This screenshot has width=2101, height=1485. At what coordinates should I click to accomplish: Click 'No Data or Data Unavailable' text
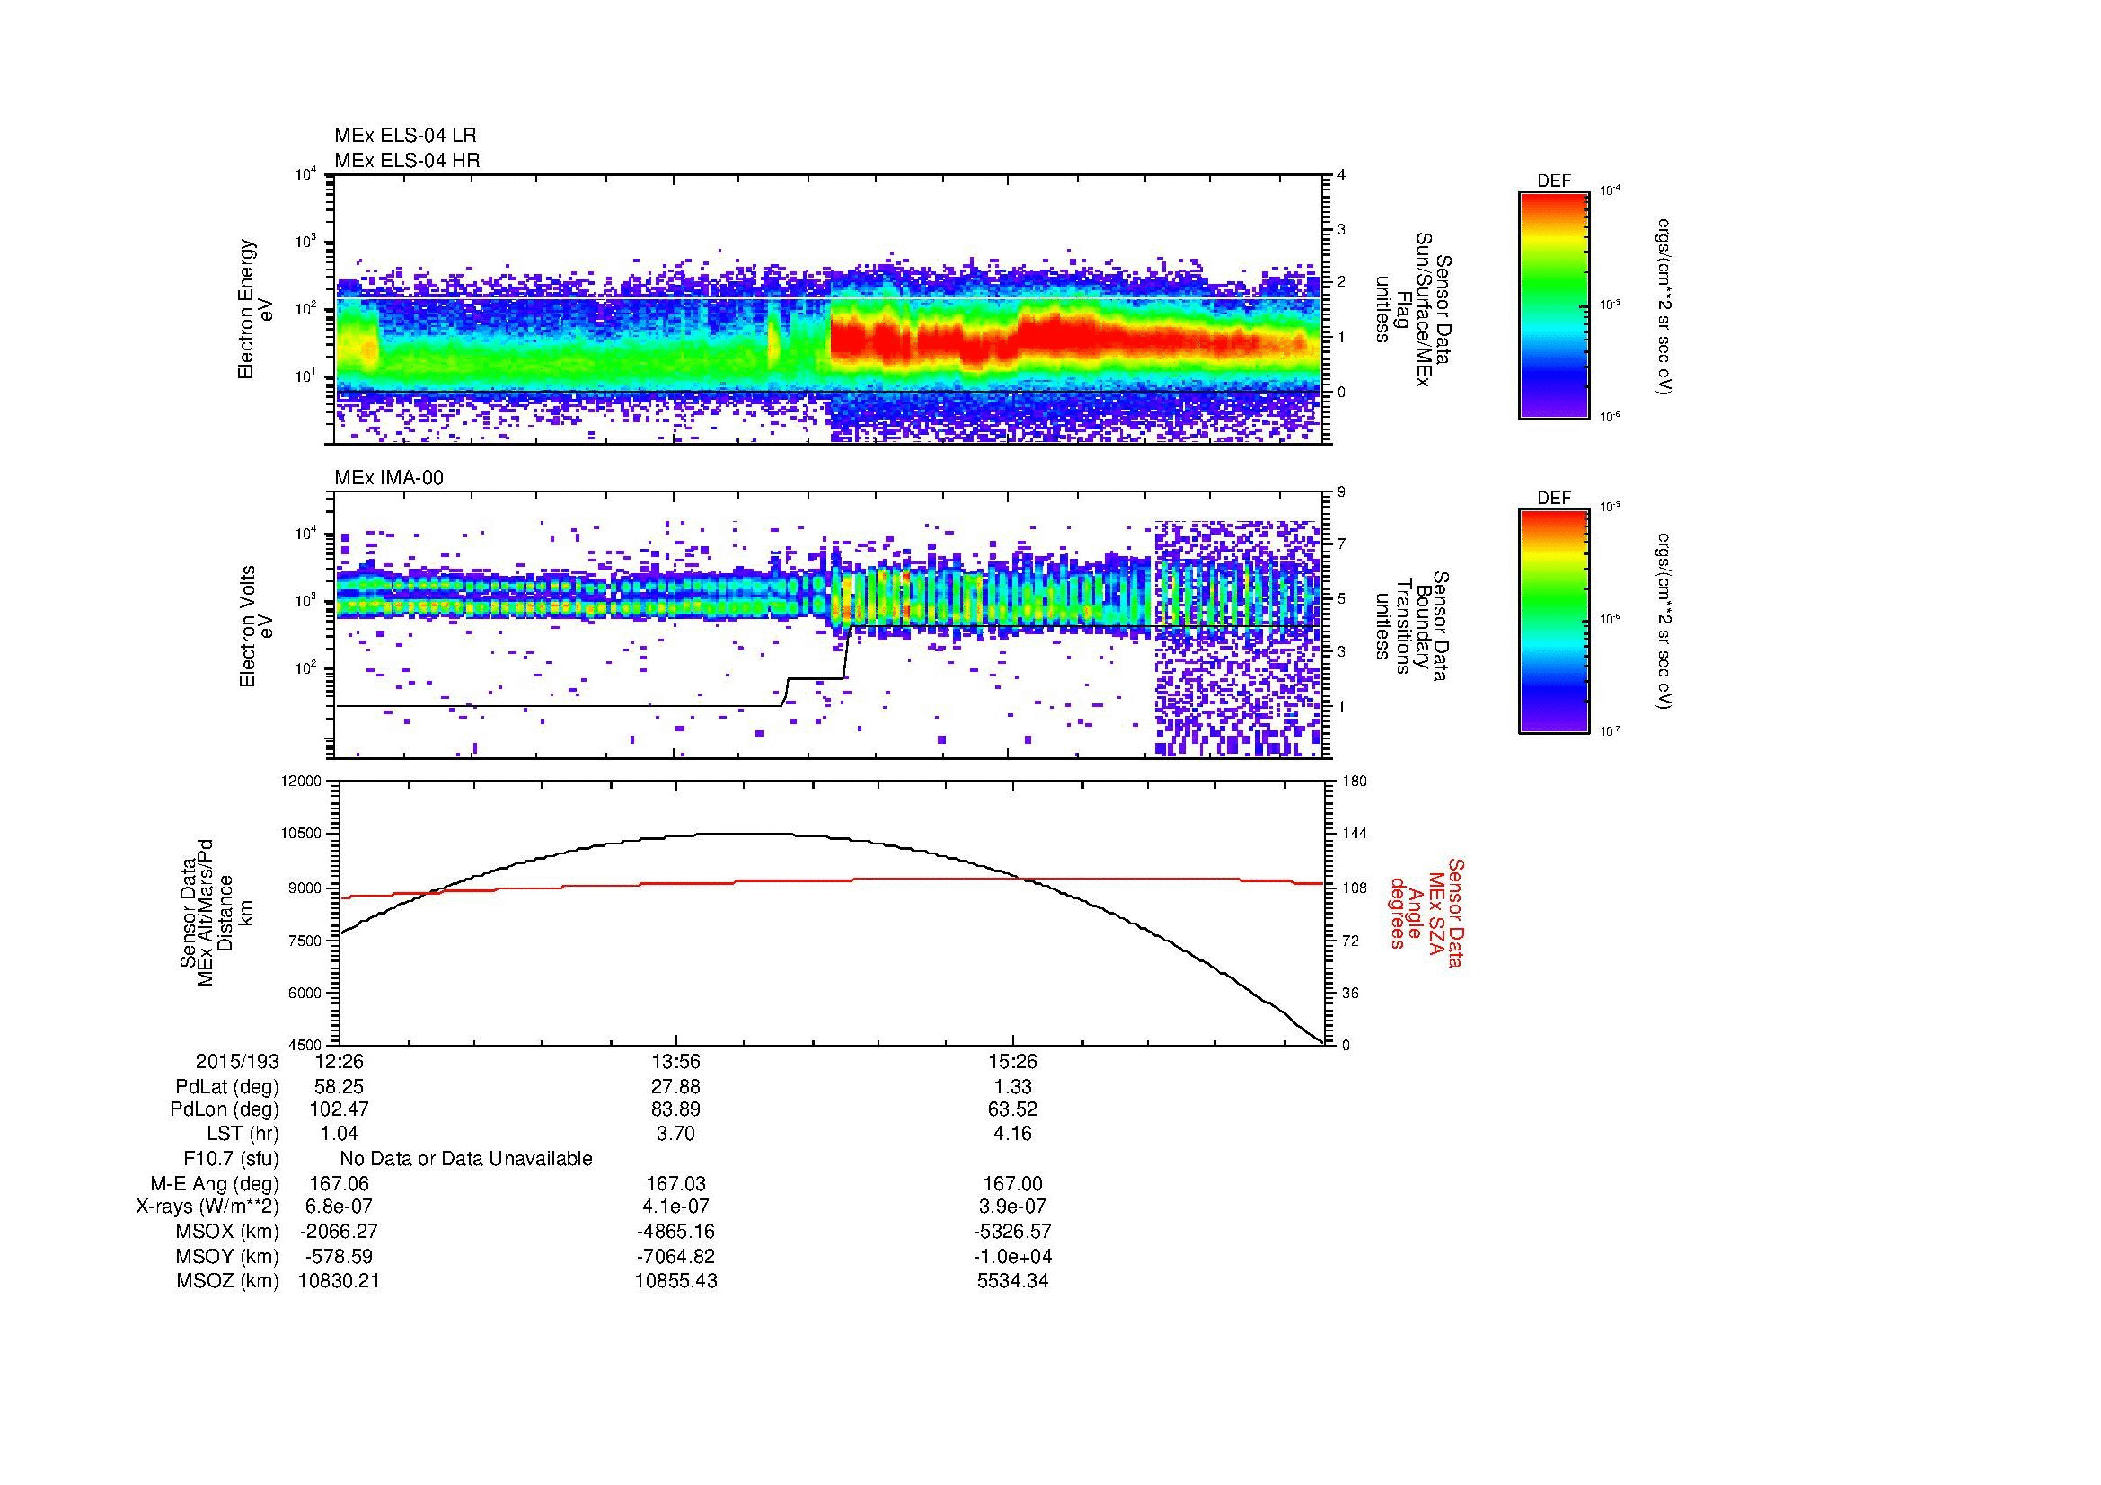point(466,1159)
